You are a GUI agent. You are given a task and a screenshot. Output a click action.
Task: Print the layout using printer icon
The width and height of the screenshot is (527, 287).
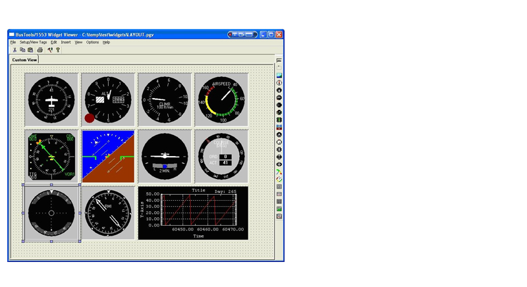(x=40, y=49)
